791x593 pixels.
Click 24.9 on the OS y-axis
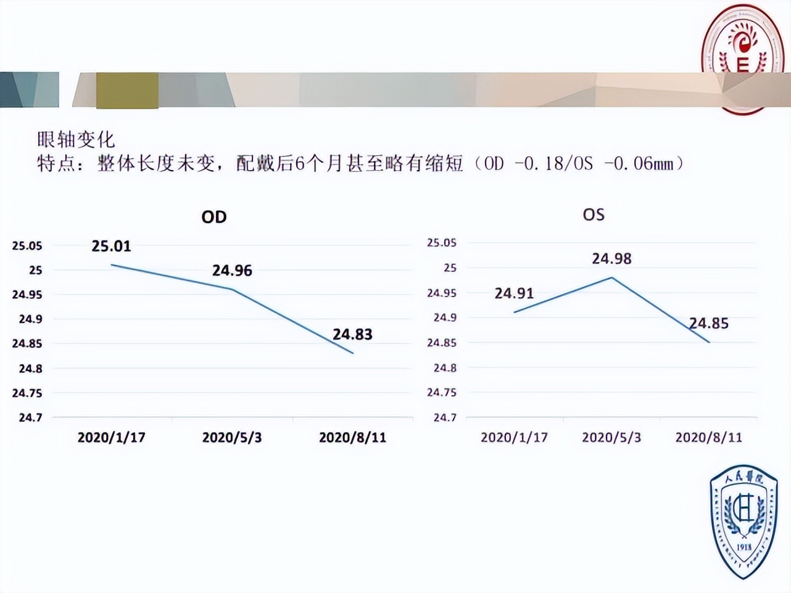tap(445, 317)
